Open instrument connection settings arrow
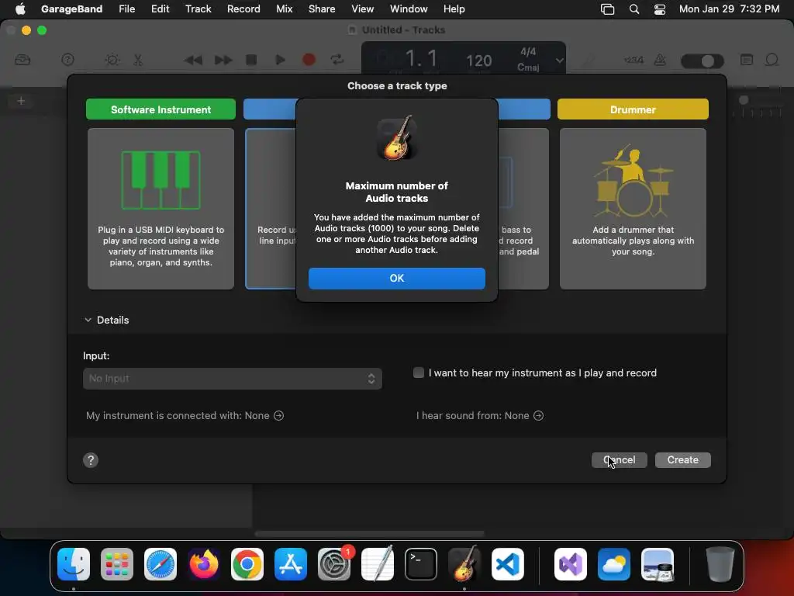This screenshot has height=596, width=794. [278, 416]
